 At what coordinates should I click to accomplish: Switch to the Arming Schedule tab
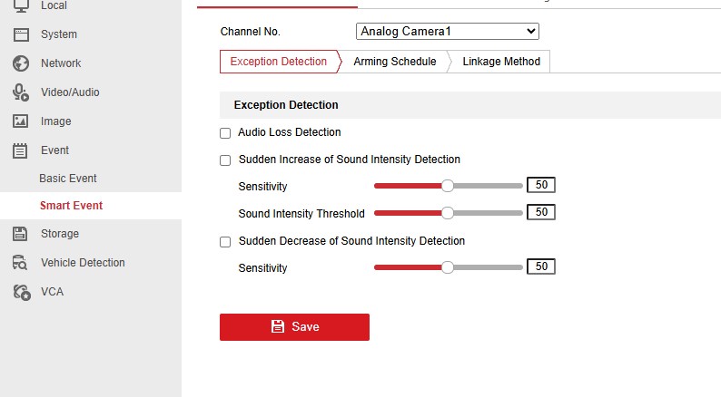click(394, 62)
